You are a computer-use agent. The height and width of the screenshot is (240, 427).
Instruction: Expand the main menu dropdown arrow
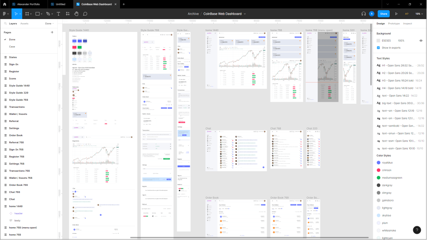(8, 14)
